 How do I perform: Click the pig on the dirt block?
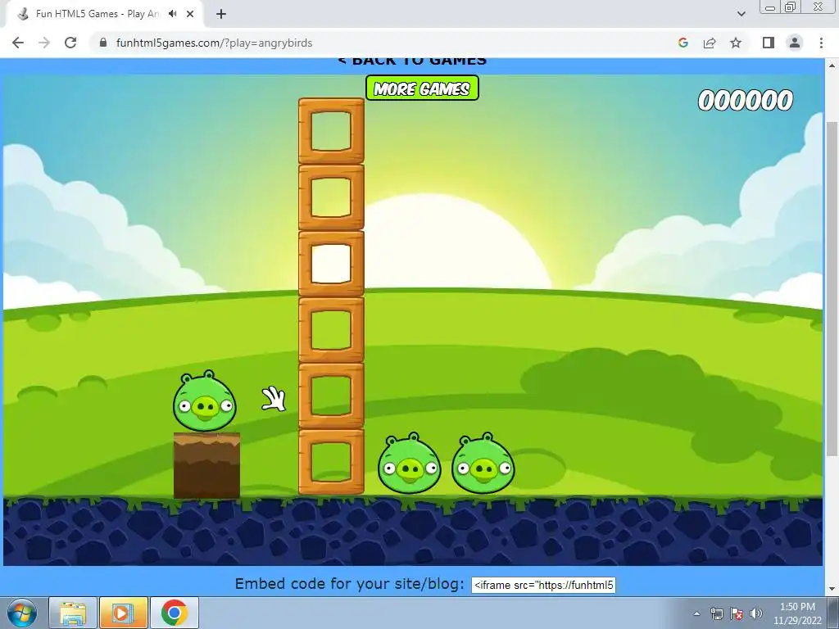coord(204,401)
